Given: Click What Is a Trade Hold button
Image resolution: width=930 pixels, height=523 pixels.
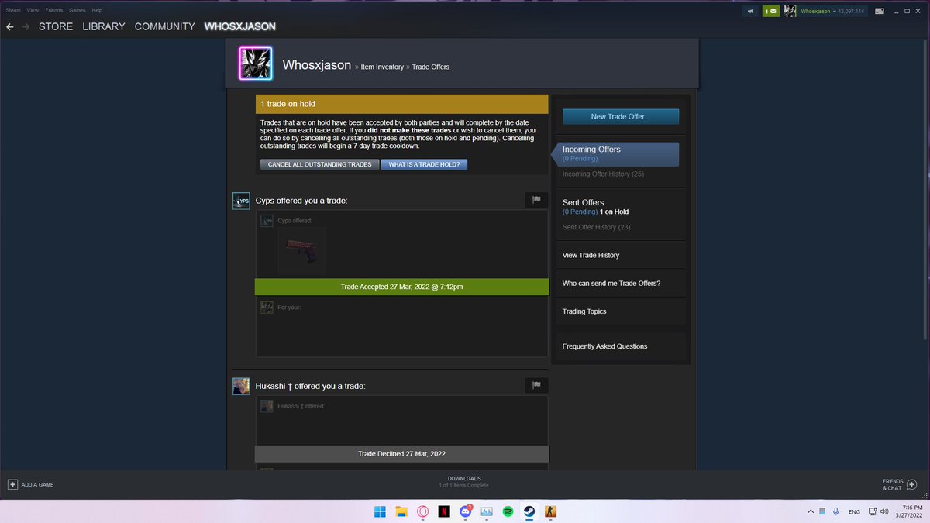Looking at the screenshot, I should (x=424, y=164).
